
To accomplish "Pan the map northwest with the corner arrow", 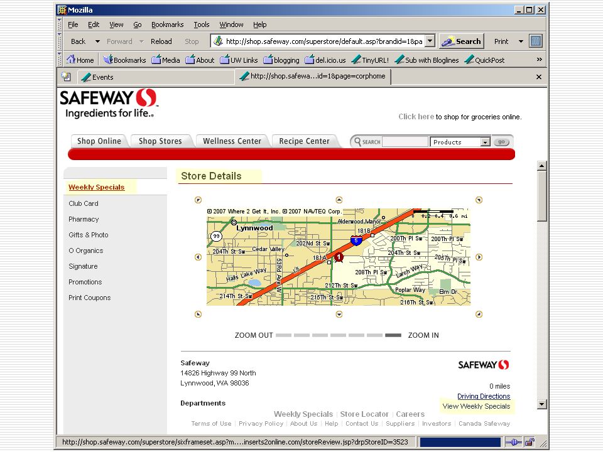I will click(x=198, y=200).
